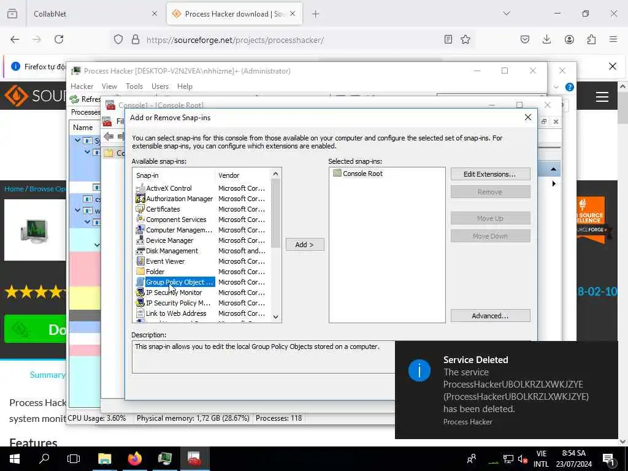Screen dimensions: 628x471
Task: Save to Pocket icon in Firefox toolbar
Action: click(525, 39)
